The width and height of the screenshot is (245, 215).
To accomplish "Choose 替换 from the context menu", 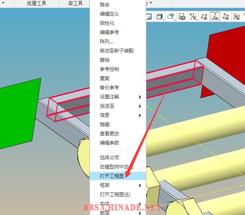I will pos(118,60).
